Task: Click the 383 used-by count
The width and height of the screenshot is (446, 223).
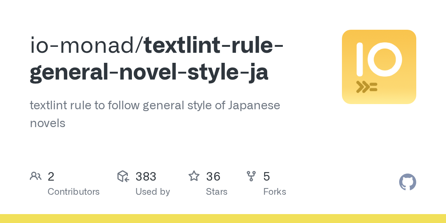Action: 146,176
